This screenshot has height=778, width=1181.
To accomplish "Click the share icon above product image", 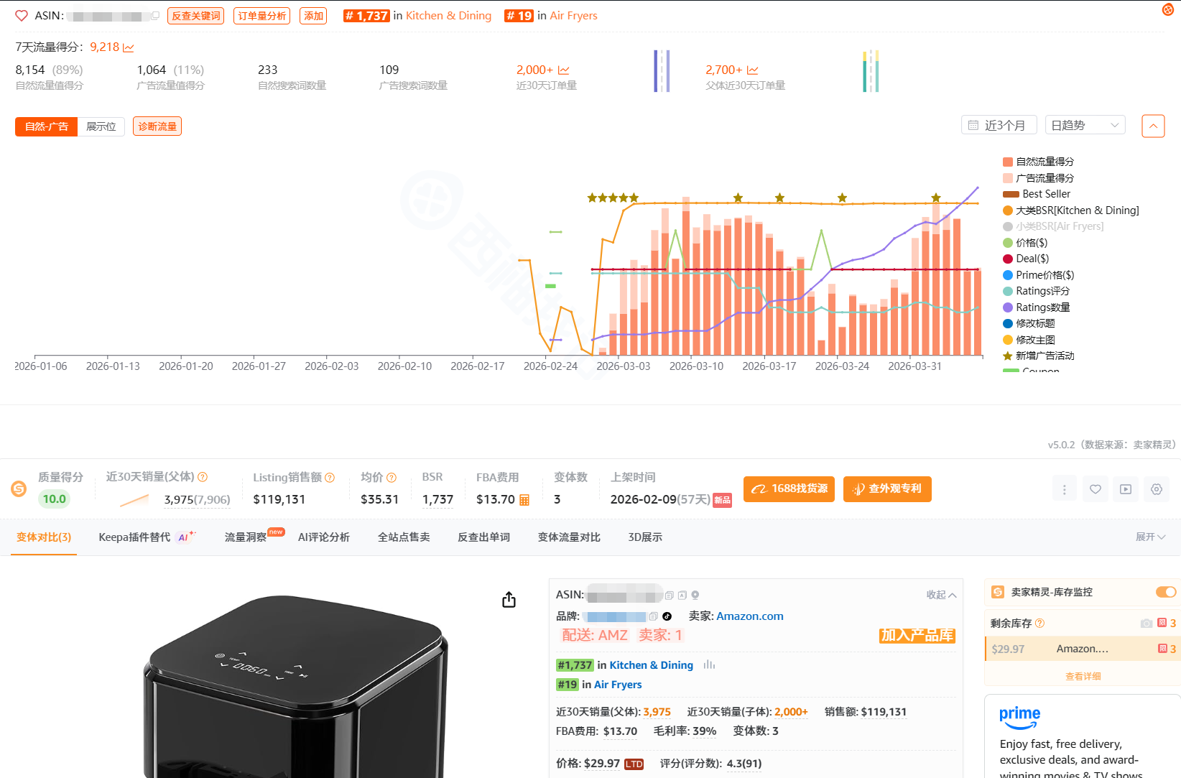I will 509,600.
